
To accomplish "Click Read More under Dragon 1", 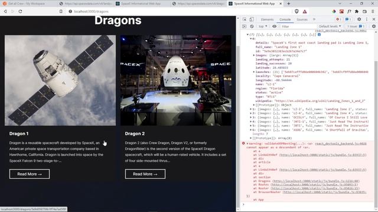I will tap(30, 174).
